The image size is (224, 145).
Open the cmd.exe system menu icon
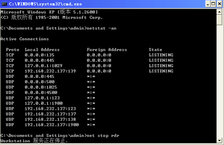pyautogui.click(x=4, y=4)
